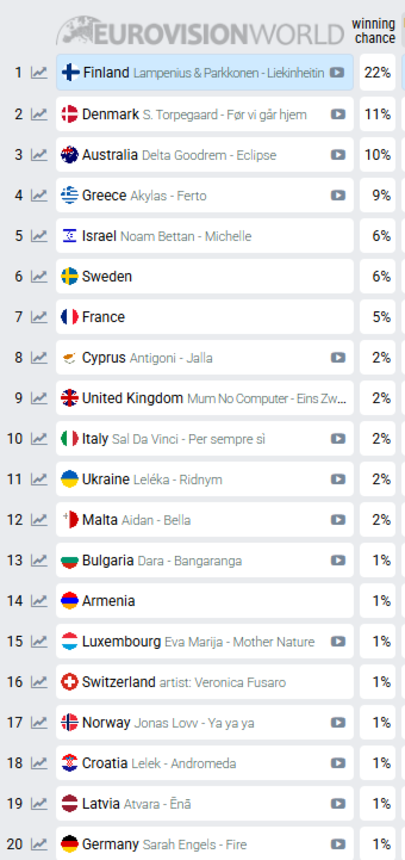
Task: Click the Finland flag icon
Action: coord(69,72)
